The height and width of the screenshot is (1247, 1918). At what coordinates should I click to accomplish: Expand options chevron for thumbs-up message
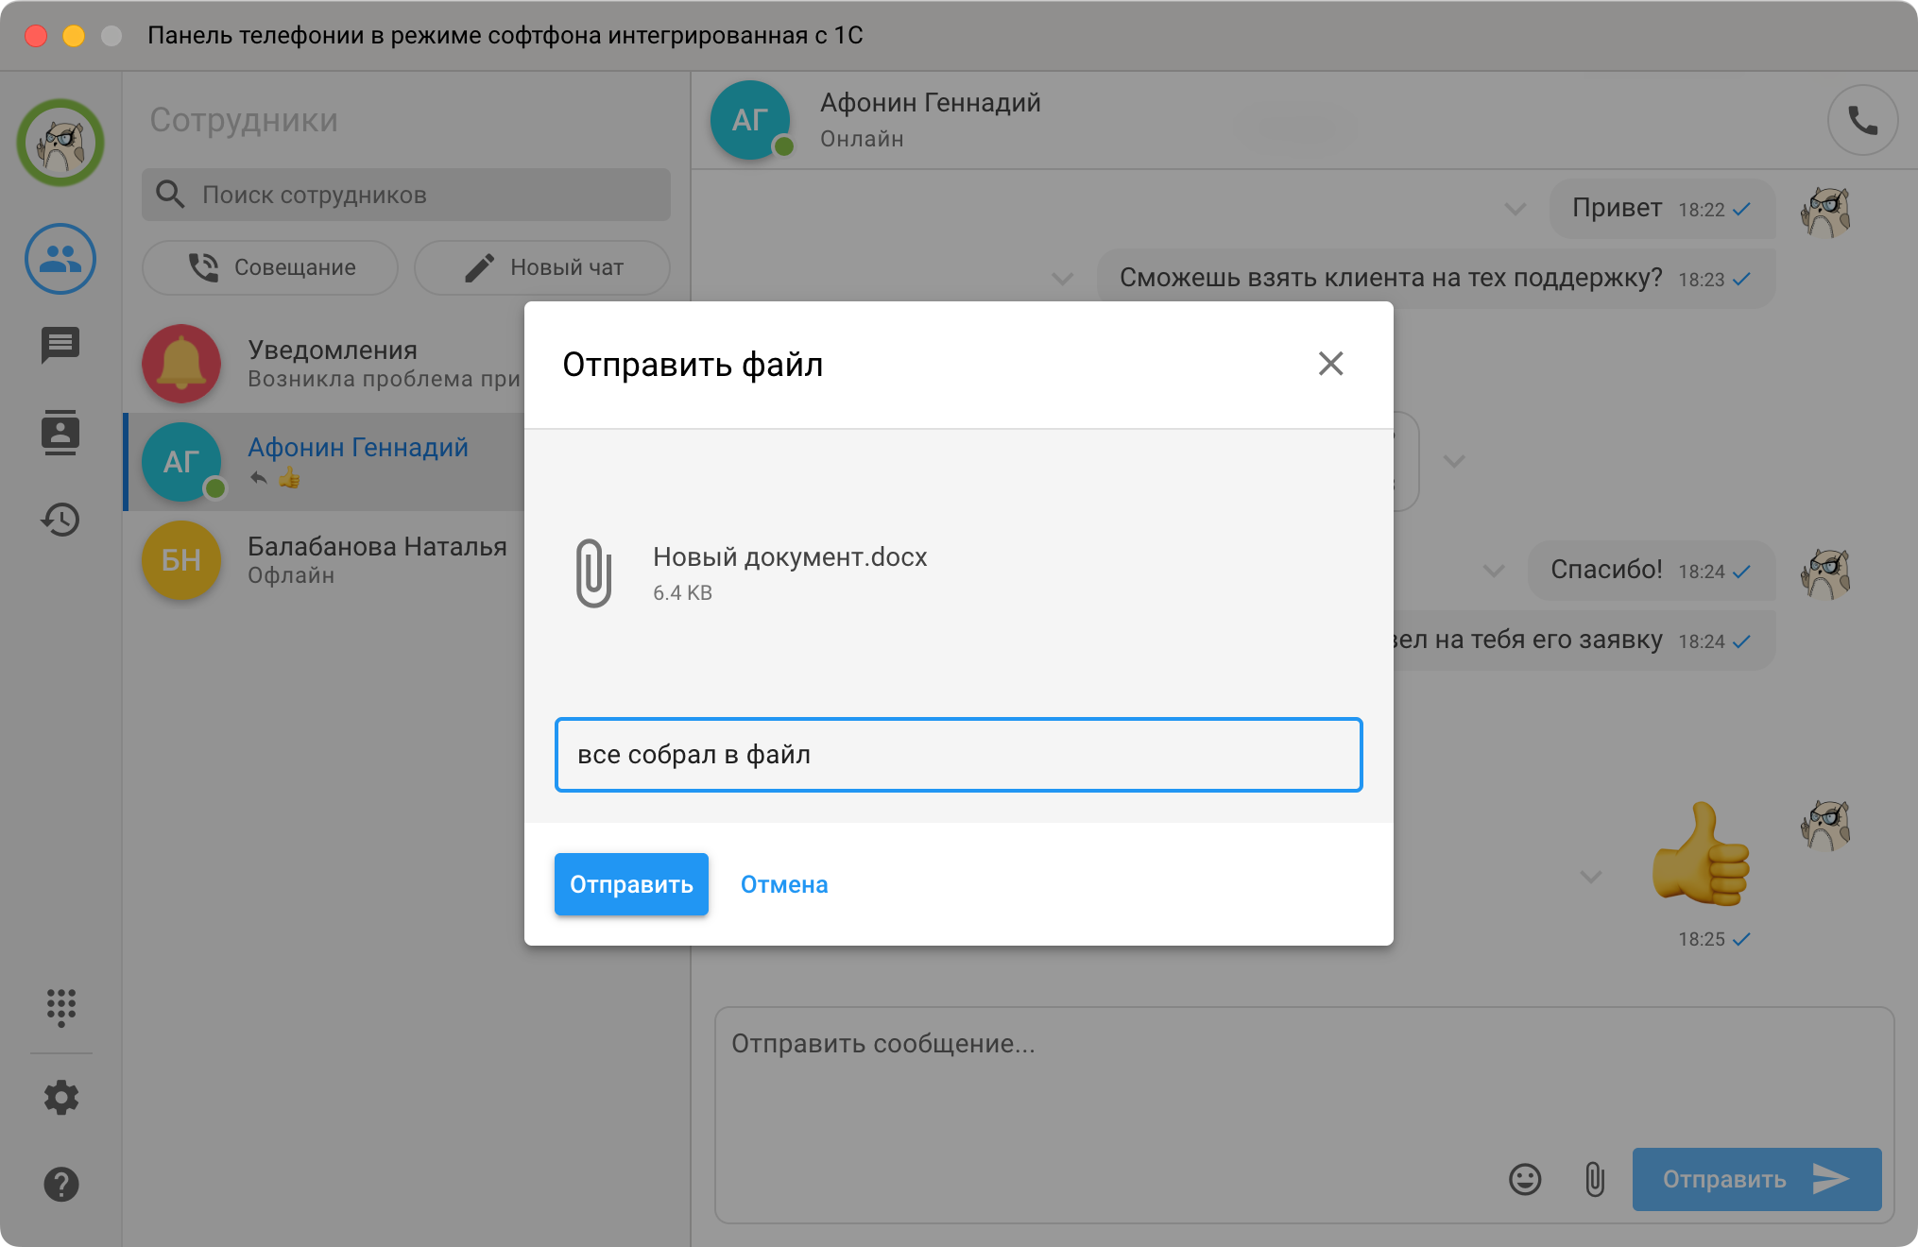(1591, 877)
